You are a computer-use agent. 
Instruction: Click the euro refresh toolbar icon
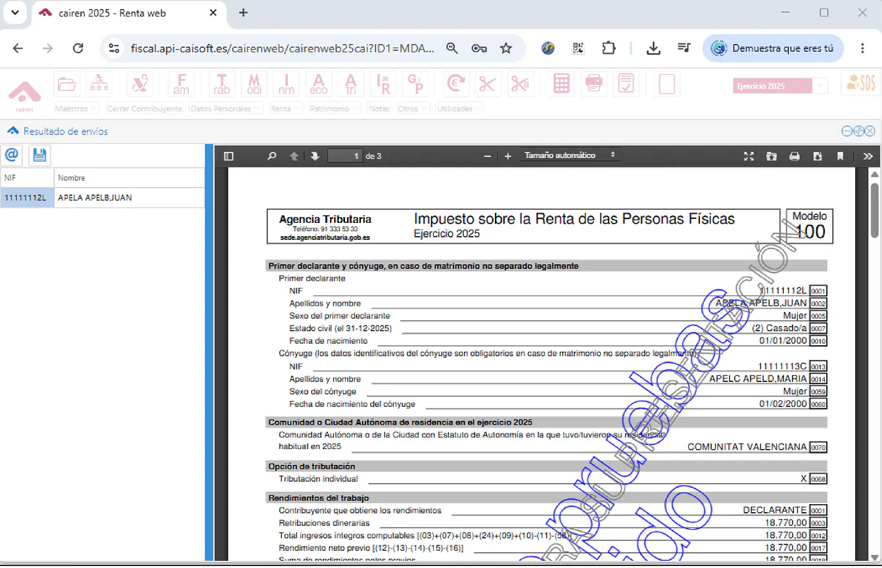455,84
